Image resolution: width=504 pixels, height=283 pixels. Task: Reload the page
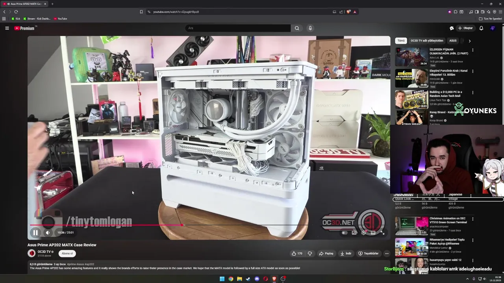point(16,12)
